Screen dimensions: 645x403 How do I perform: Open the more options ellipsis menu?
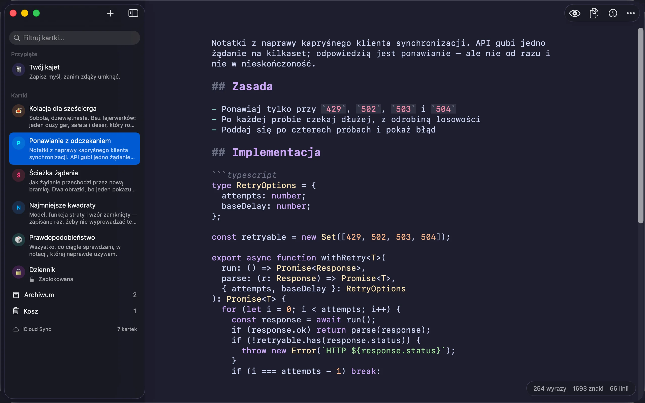tap(631, 13)
